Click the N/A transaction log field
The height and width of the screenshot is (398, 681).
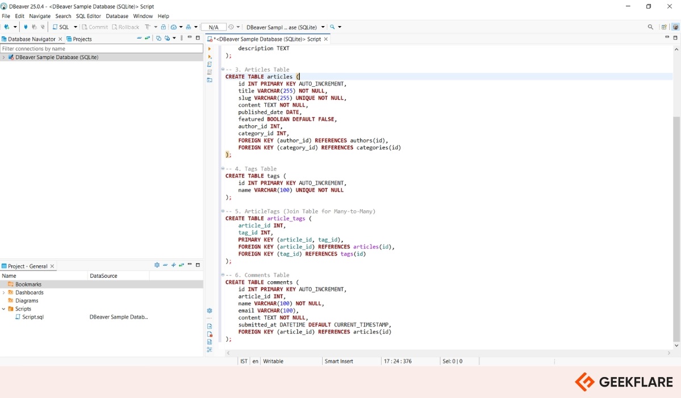[x=213, y=27]
